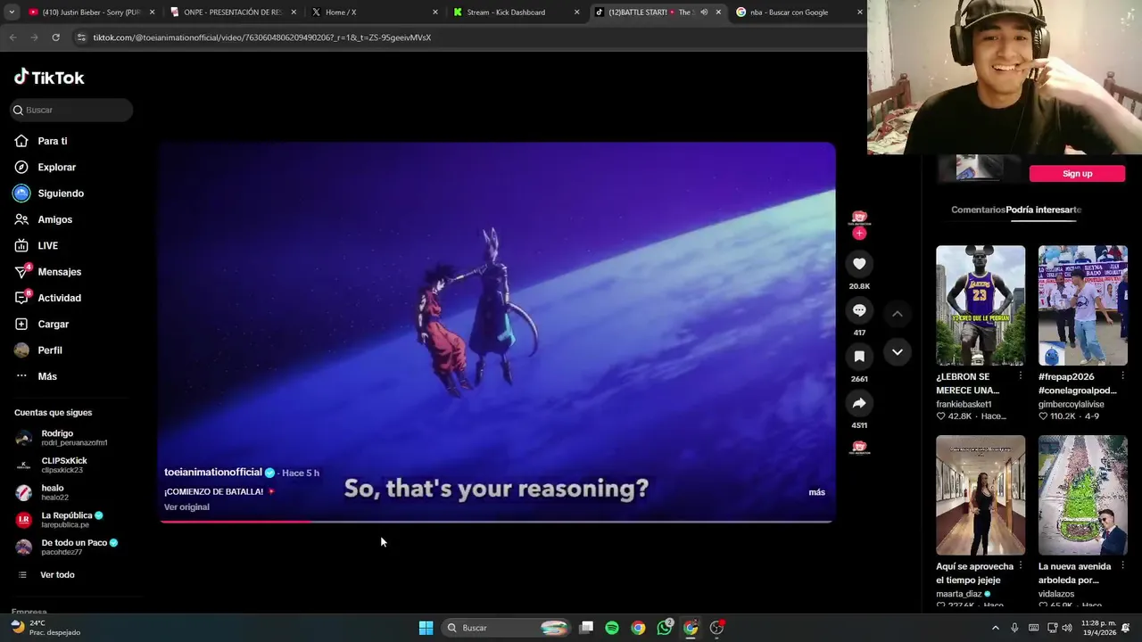Show hidden system tray icons chevron

996,628
